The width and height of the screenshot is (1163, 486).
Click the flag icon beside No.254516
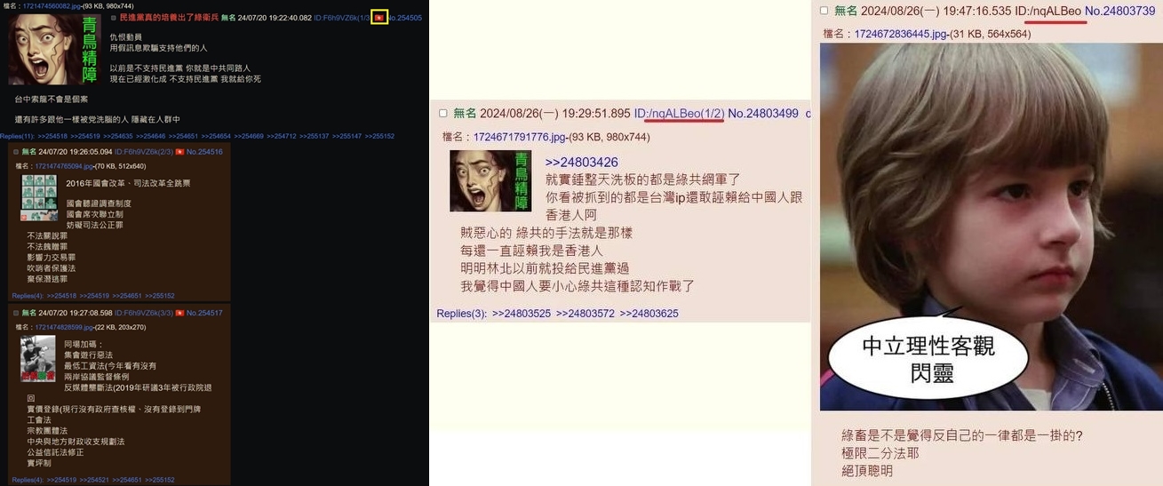pos(179,152)
